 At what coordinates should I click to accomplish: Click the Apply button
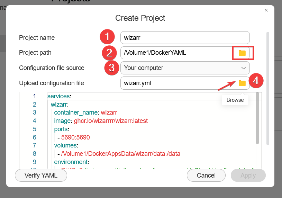248,175
